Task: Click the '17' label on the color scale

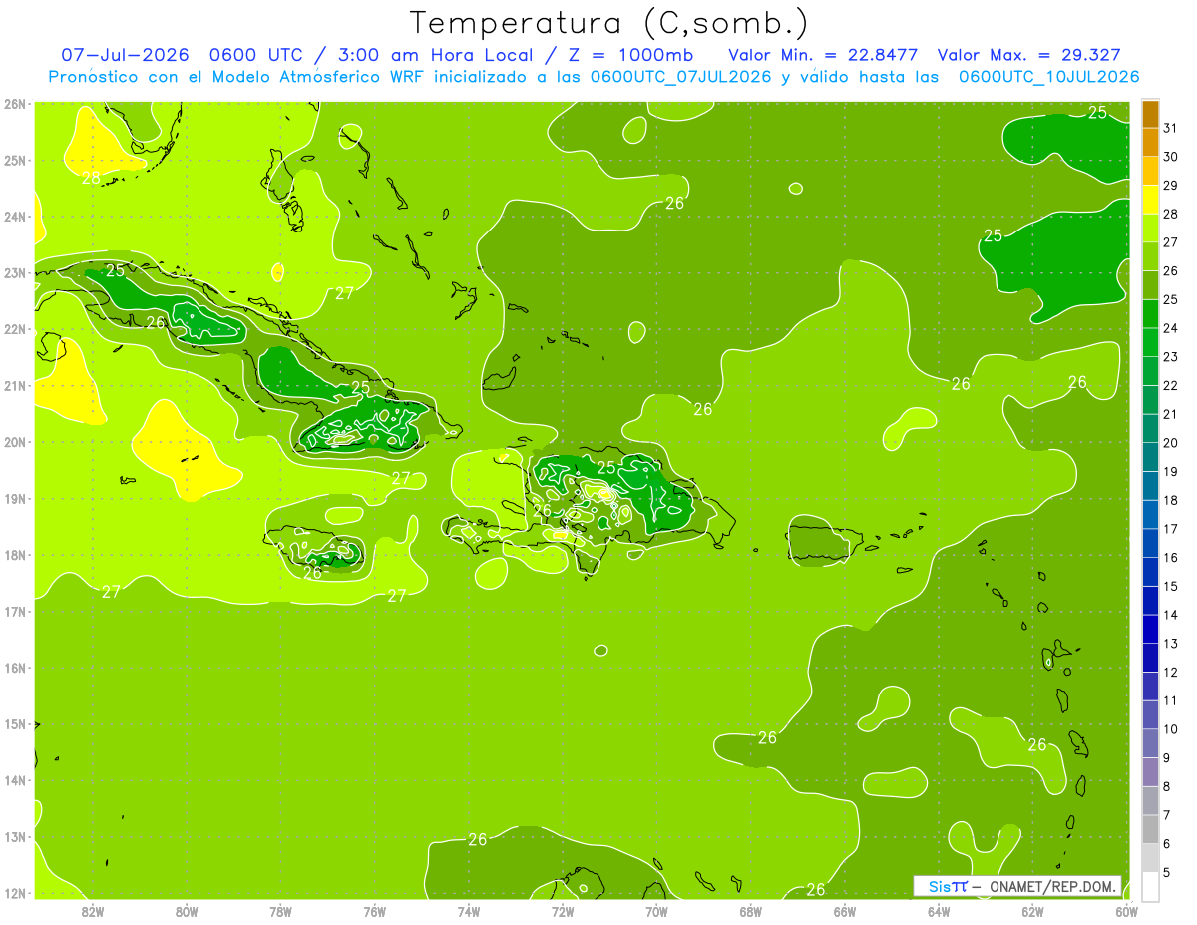Action: [x=1171, y=529]
